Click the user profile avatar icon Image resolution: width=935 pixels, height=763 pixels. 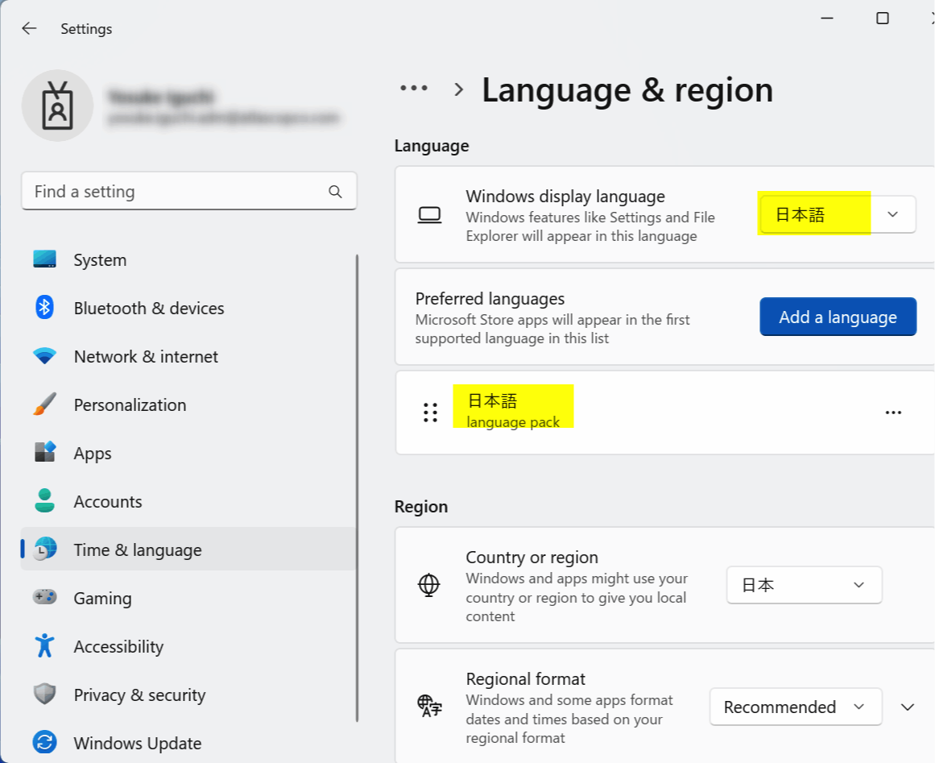pyautogui.click(x=57, y=106)
